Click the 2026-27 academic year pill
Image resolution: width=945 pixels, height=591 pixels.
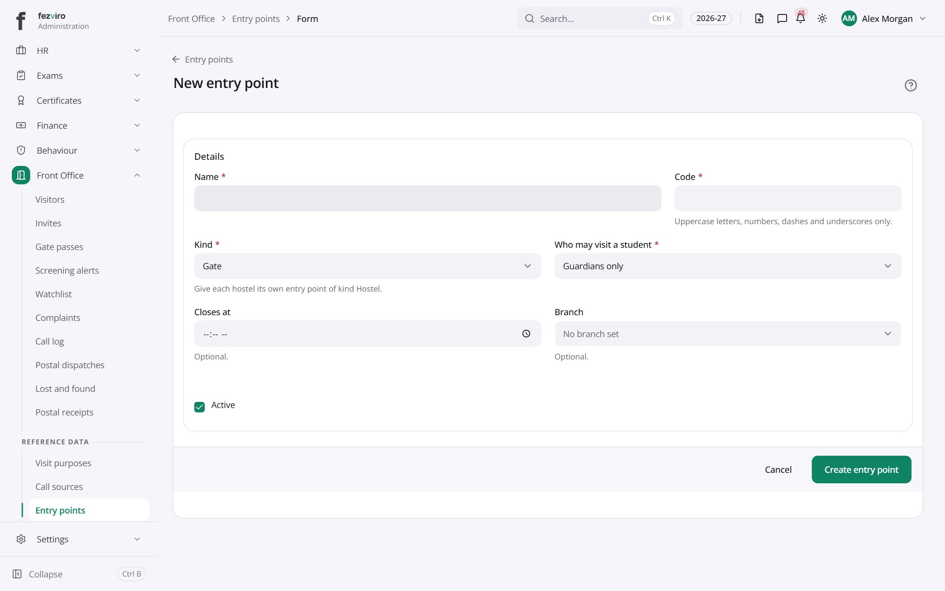point(711,18)
